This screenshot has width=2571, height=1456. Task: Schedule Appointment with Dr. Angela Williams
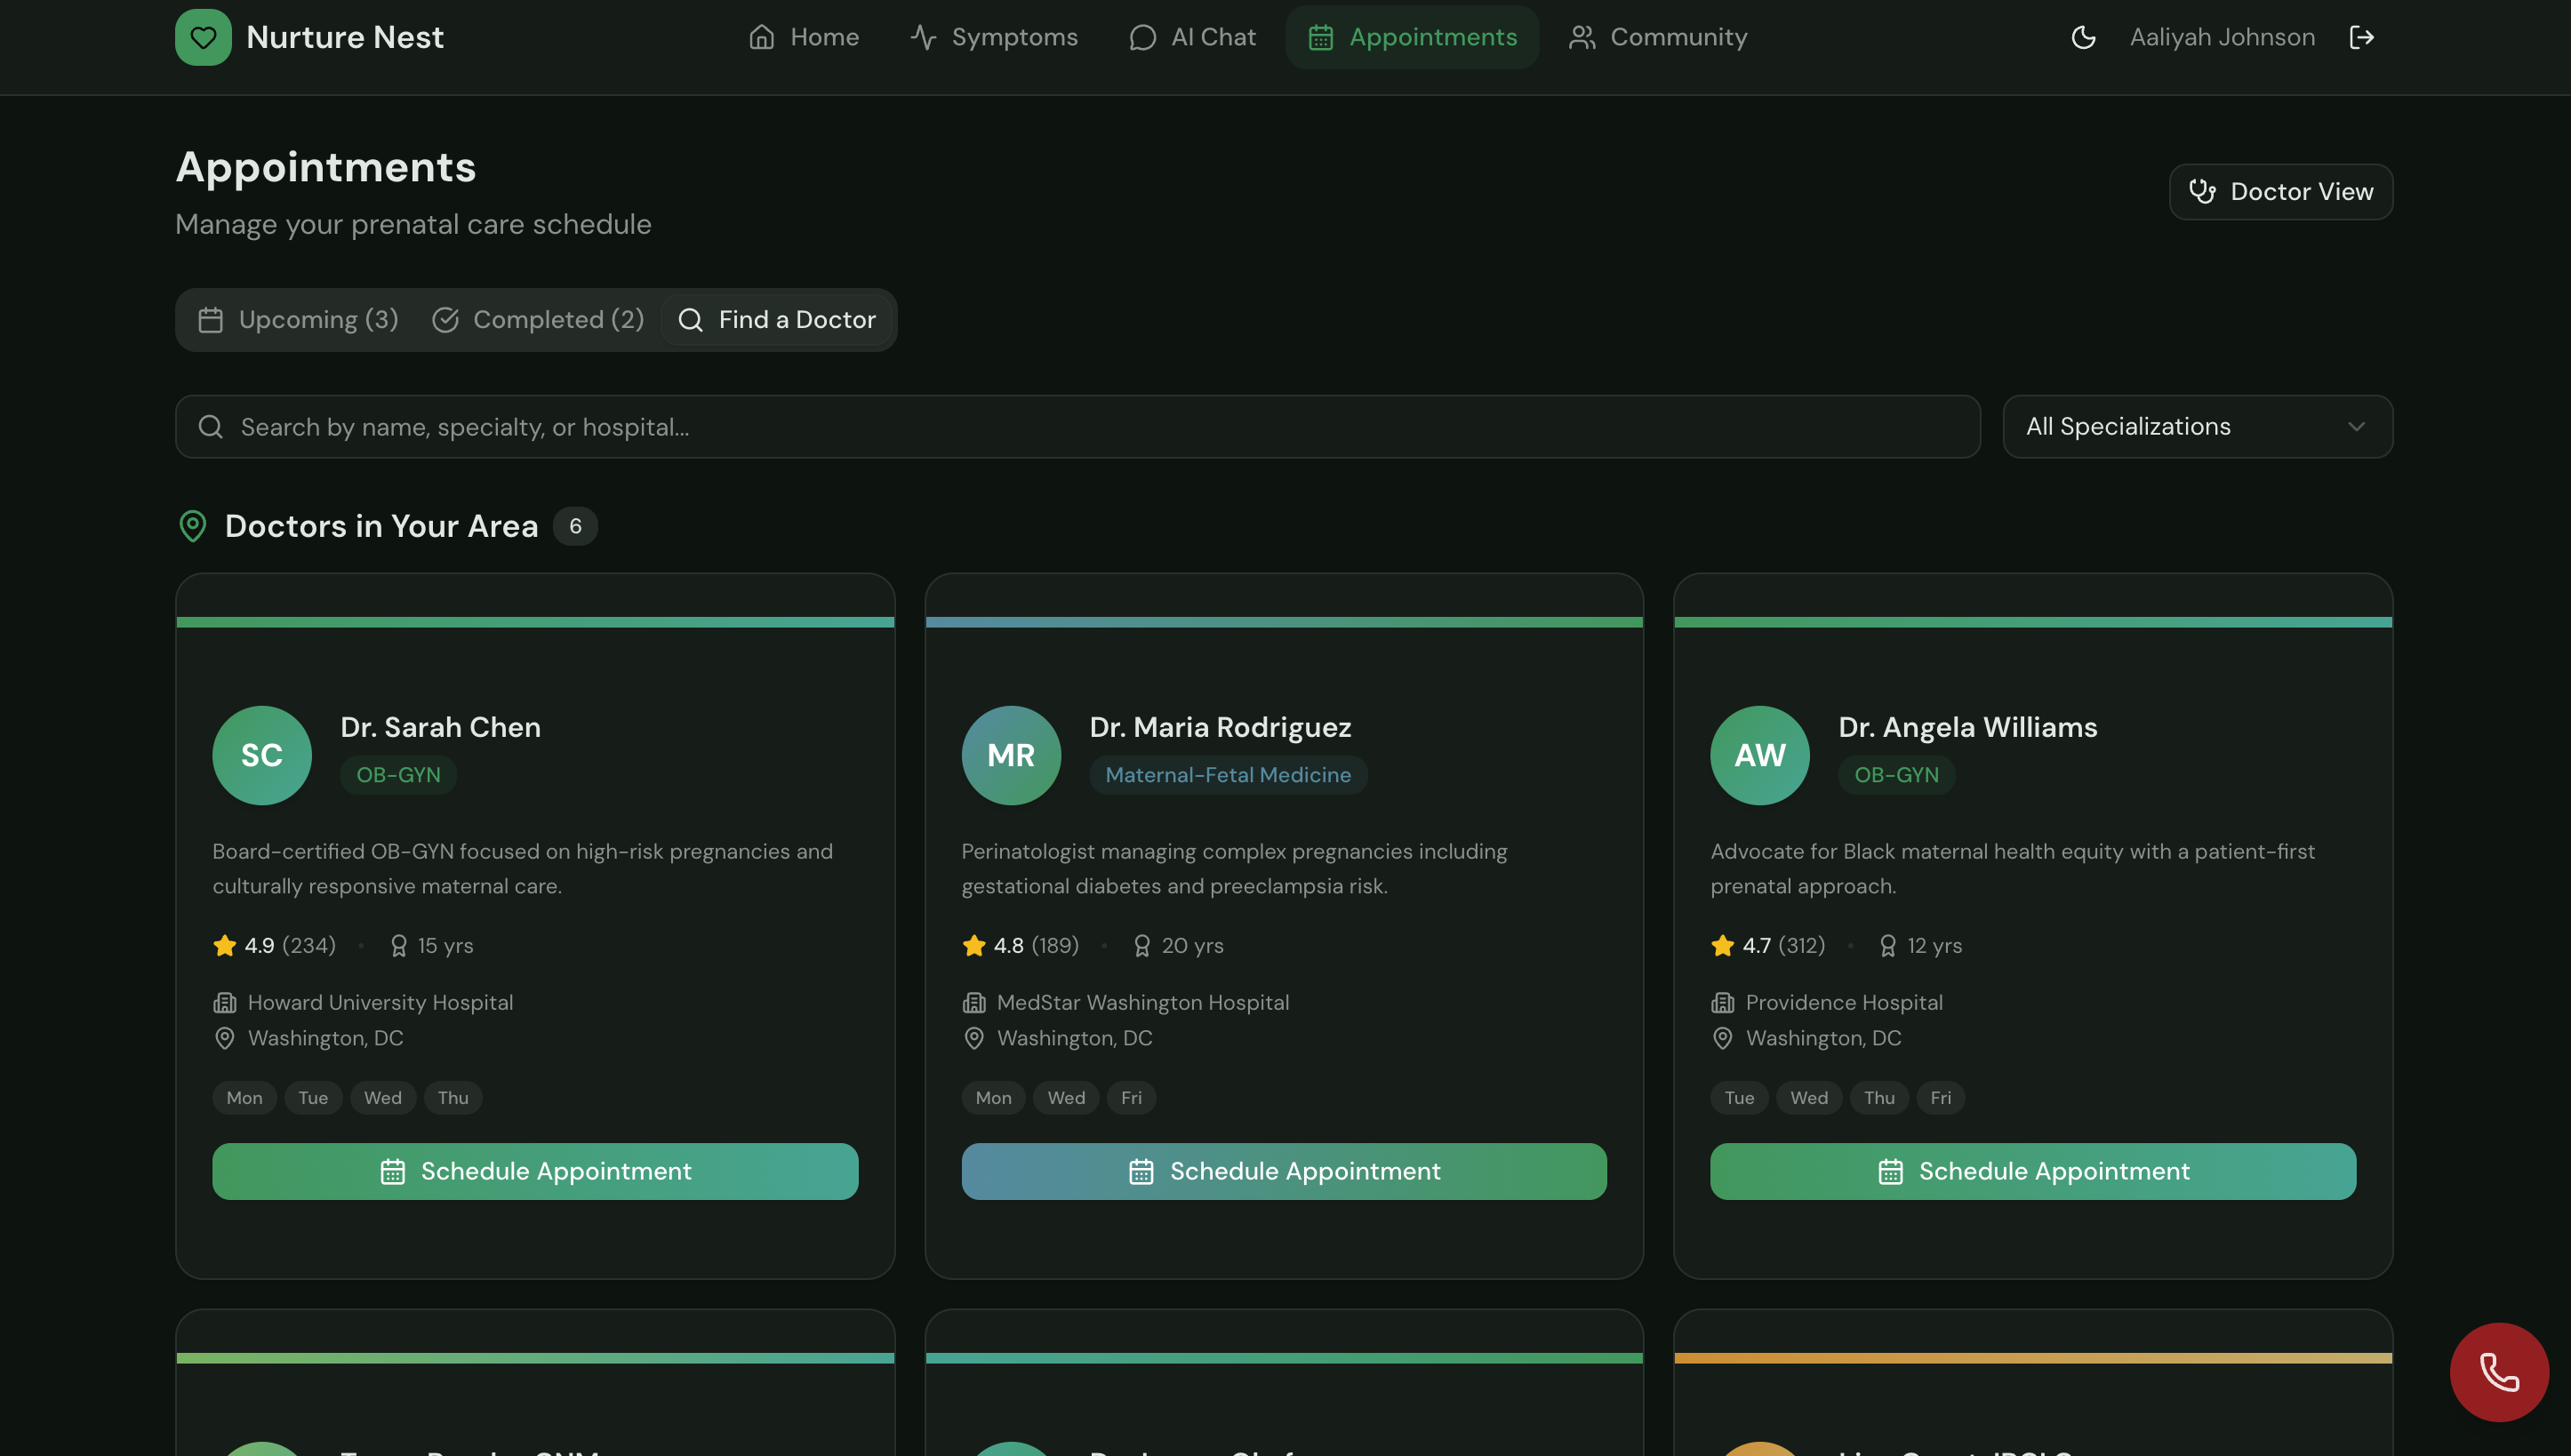point(2032,1171)
